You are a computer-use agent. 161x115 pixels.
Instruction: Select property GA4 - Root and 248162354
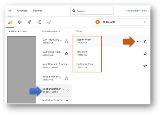(55, 41)
